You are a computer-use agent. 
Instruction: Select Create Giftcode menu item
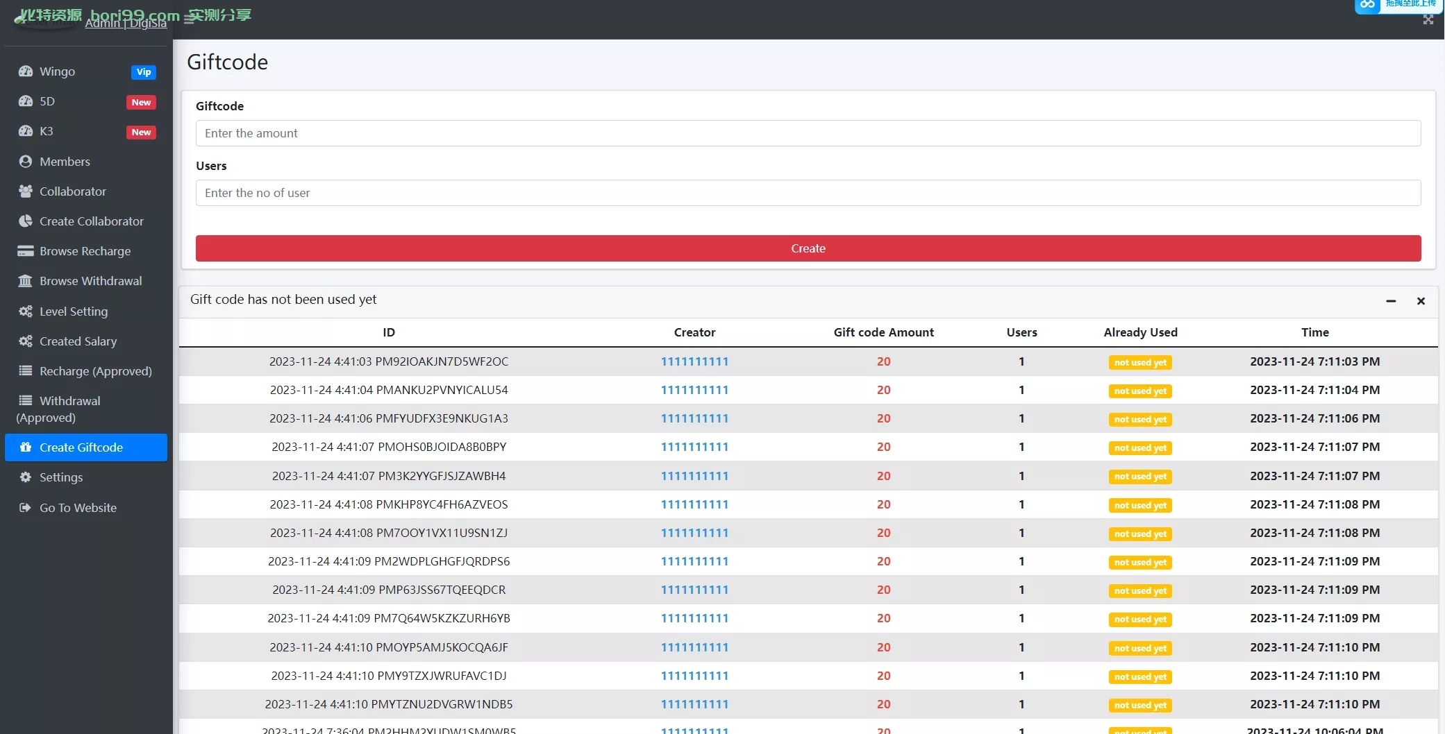86,447
